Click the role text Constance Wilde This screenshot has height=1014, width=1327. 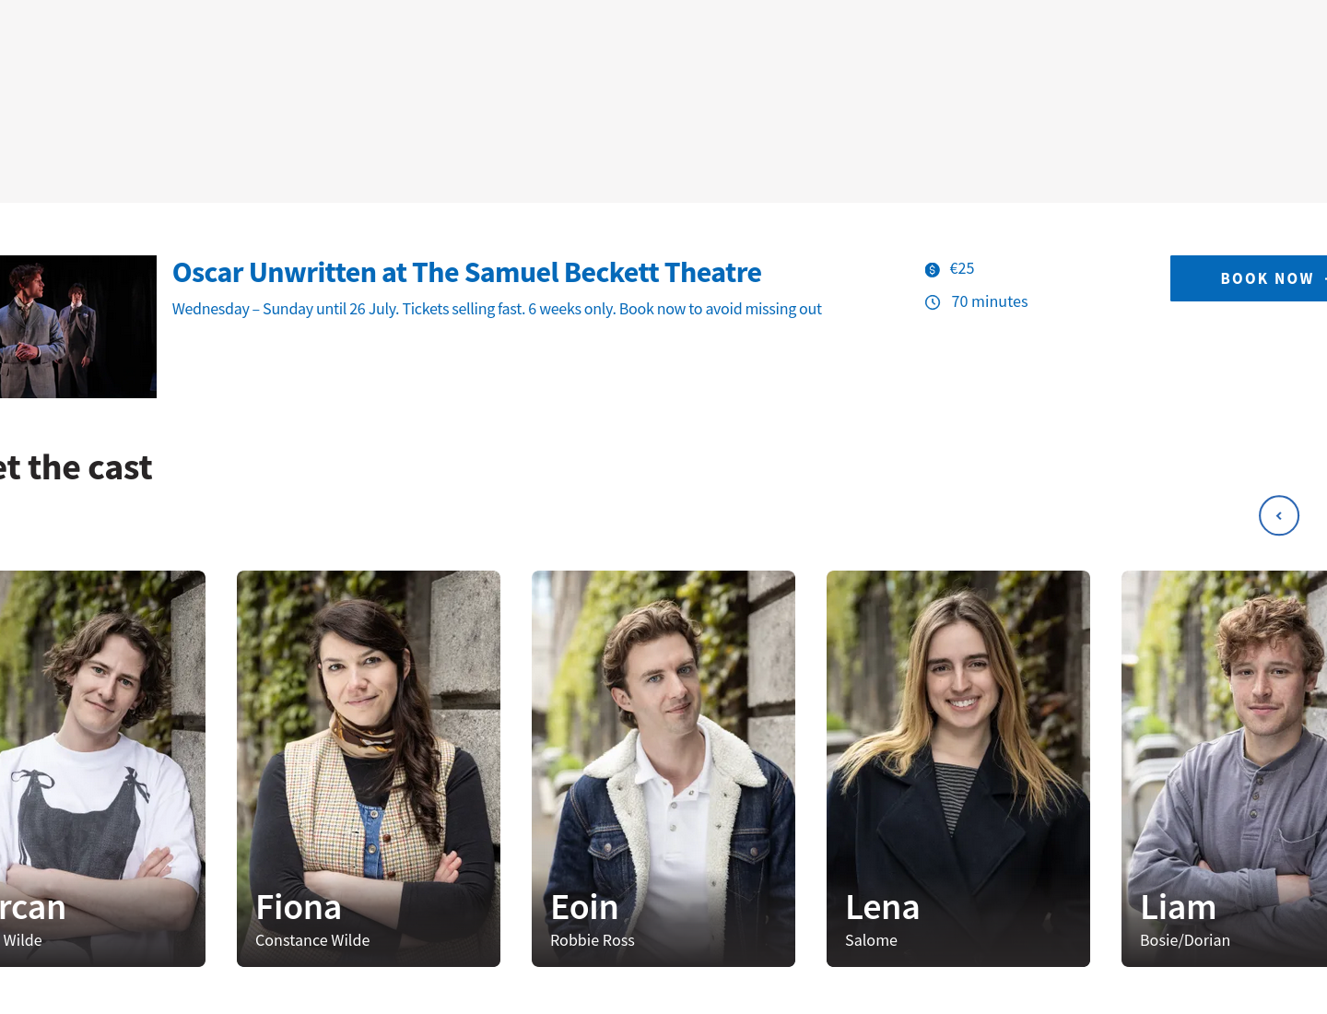coord(312,940)
